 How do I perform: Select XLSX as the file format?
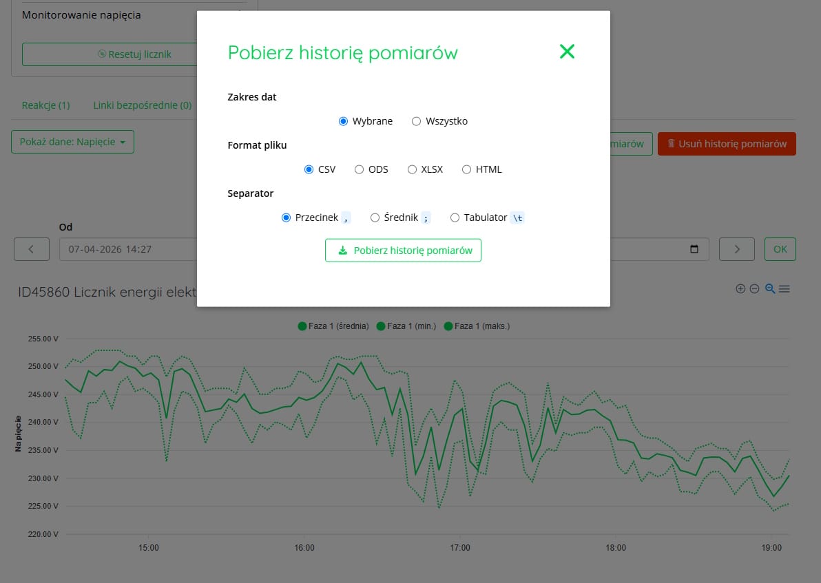coord(413,169)
